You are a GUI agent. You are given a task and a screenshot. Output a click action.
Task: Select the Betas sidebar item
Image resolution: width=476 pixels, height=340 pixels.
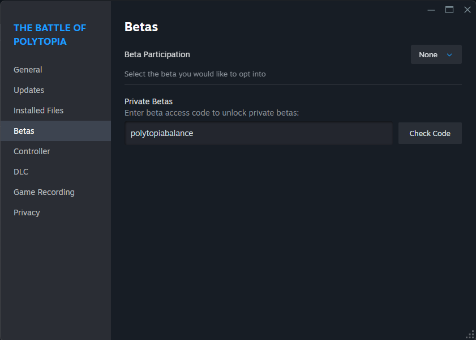(55, 131)
